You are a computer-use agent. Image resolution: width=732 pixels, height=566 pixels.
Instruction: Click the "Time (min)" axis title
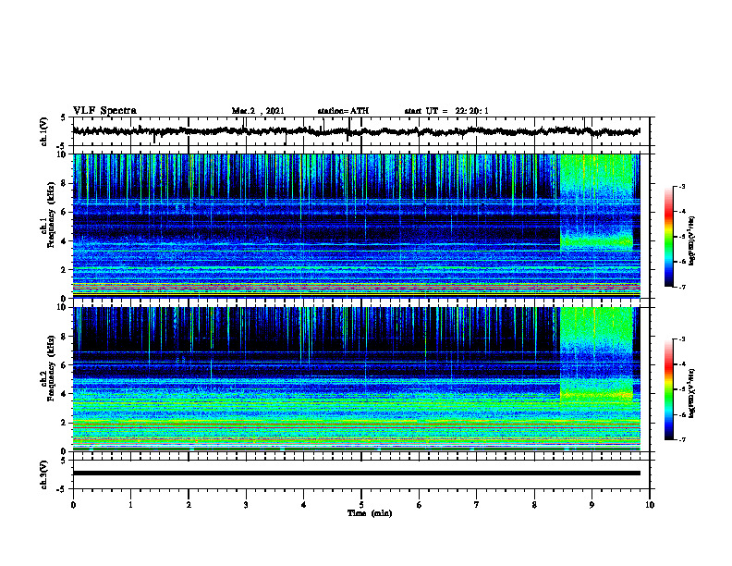click(370, 513)
